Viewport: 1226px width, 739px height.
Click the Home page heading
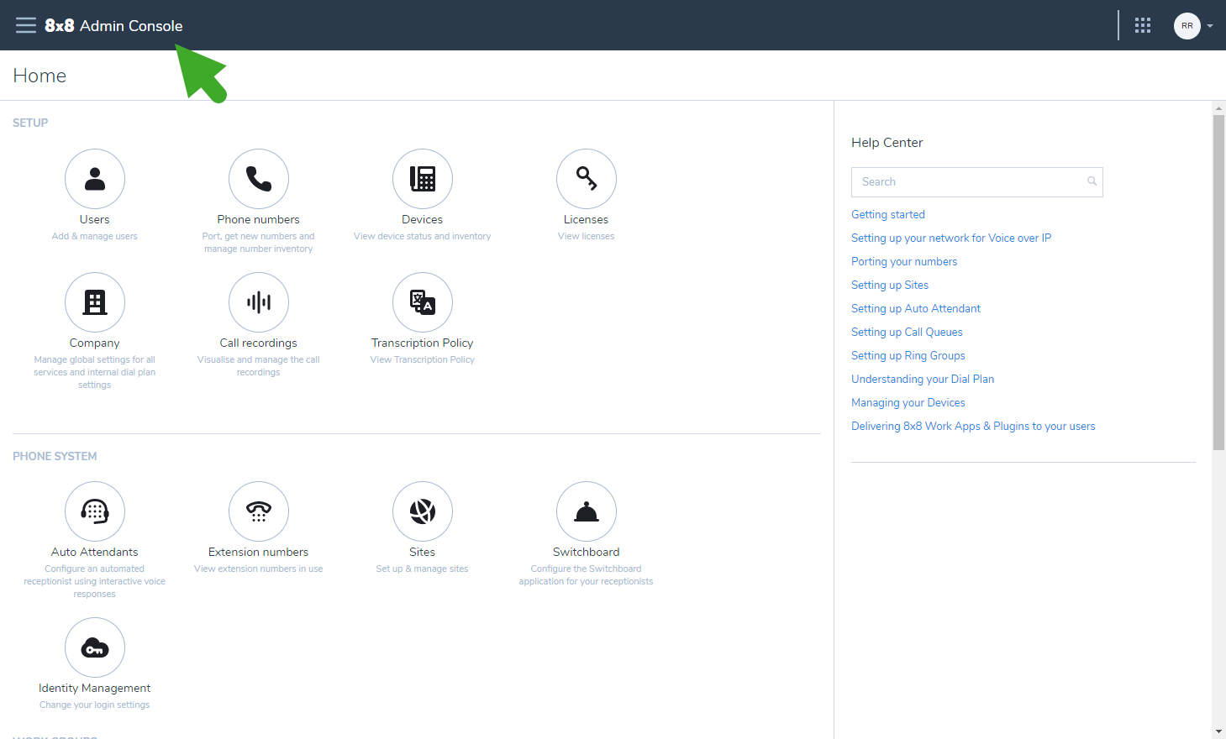point(39,76)
